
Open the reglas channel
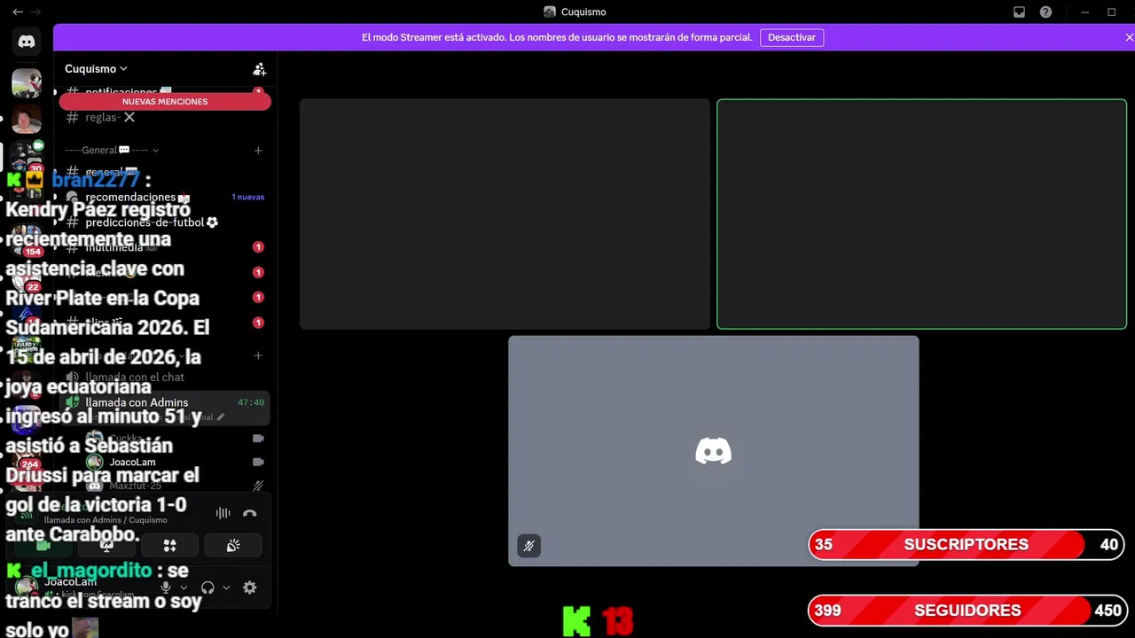pos(165,117)
